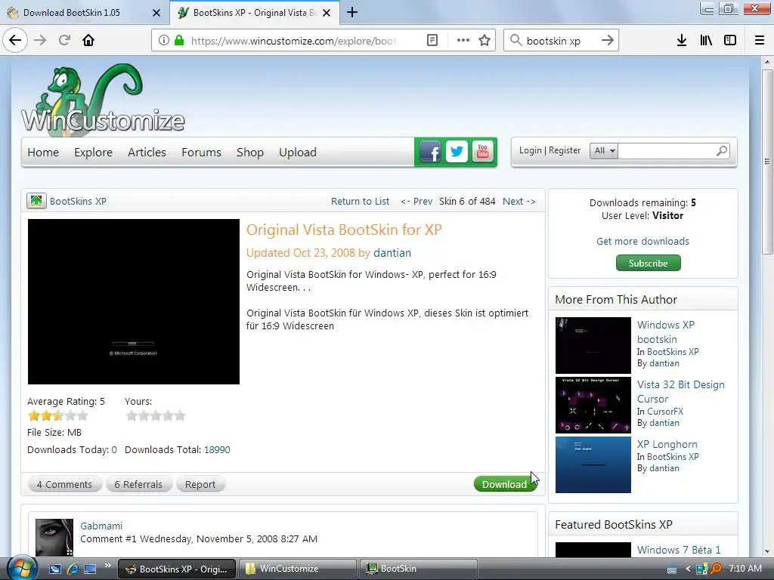
Task: Close the Download BootSkin 1.05 tab
Action: [156, 13]
